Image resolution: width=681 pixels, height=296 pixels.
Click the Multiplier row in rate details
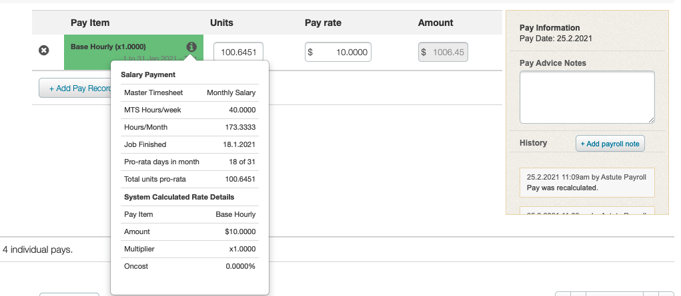[189, 249]
